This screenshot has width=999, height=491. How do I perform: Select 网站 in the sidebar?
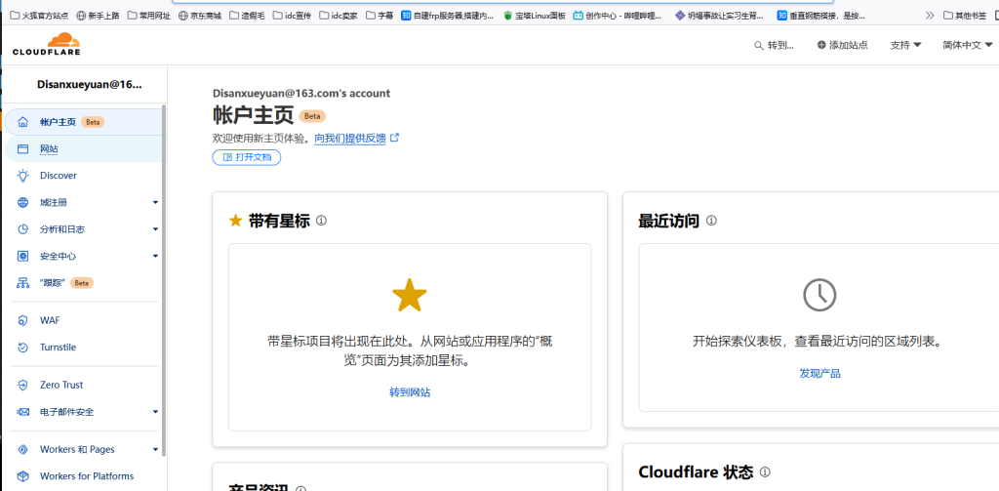(x=84, y=148)
